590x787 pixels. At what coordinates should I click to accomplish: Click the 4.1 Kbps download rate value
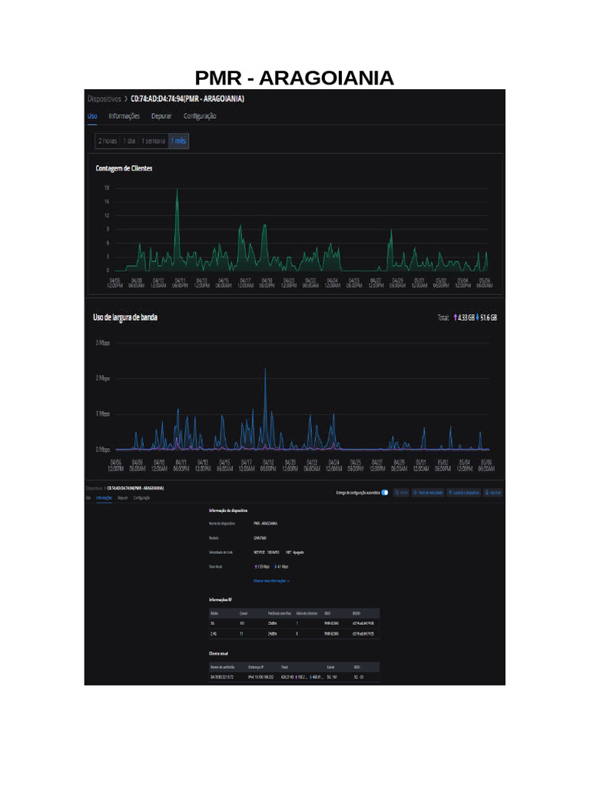coord(283,566)
